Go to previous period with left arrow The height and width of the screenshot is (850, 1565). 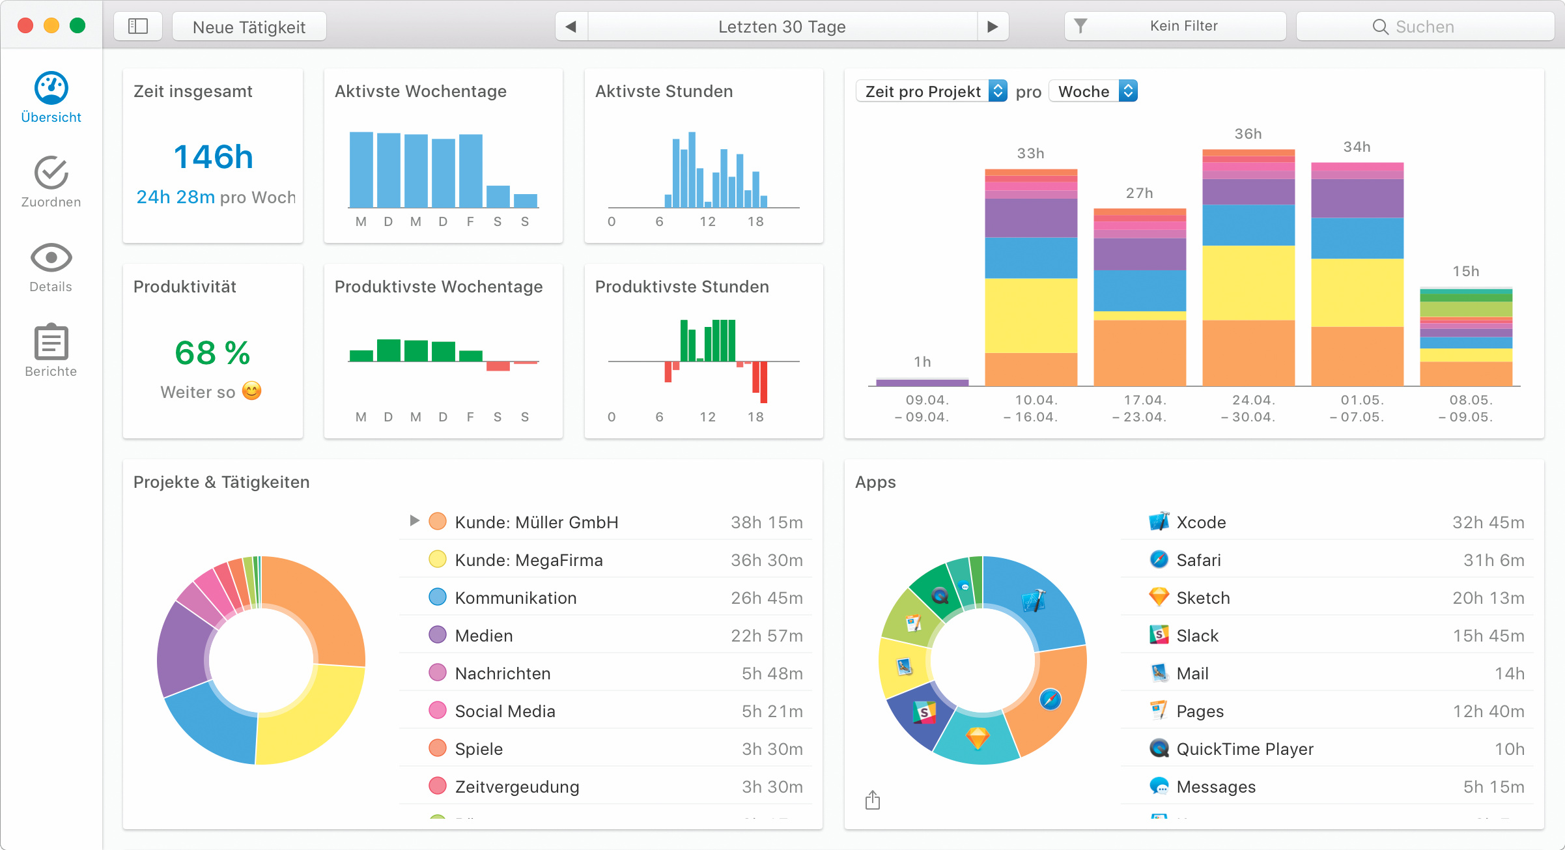(571, 27)
